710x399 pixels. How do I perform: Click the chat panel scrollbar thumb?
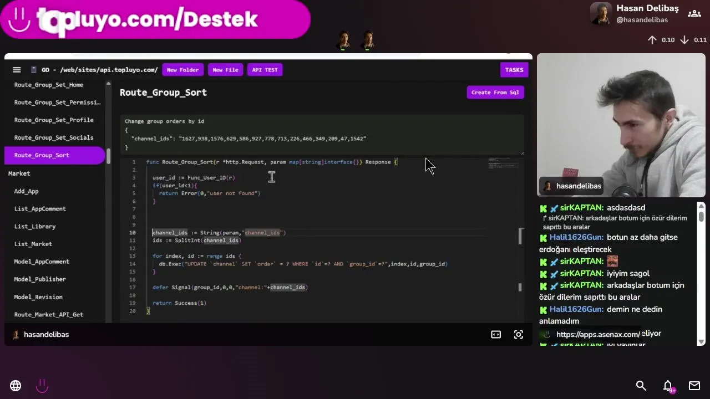(701, 216)
